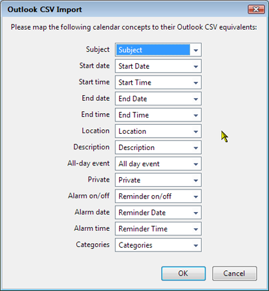
Task: Expand the Reminder Time combo box
Action: (158, 229)
